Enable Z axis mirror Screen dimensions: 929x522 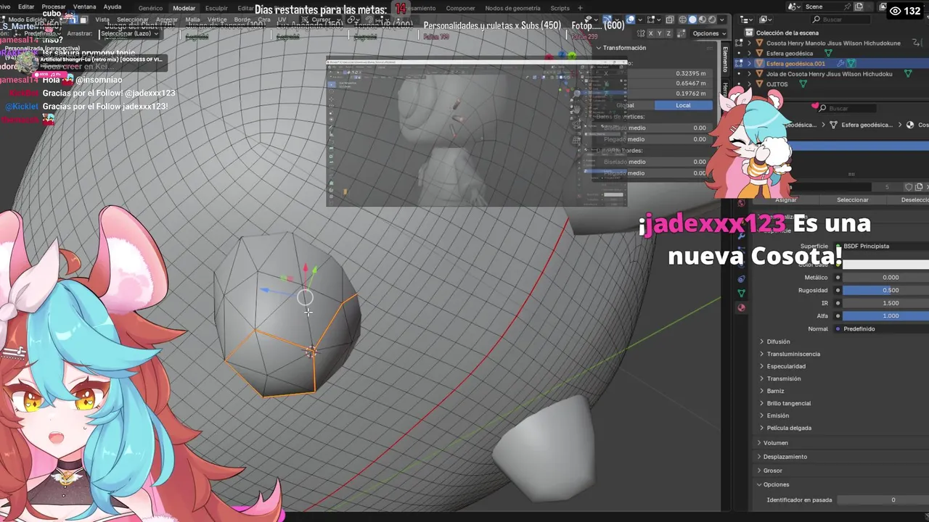pos(668,33)
